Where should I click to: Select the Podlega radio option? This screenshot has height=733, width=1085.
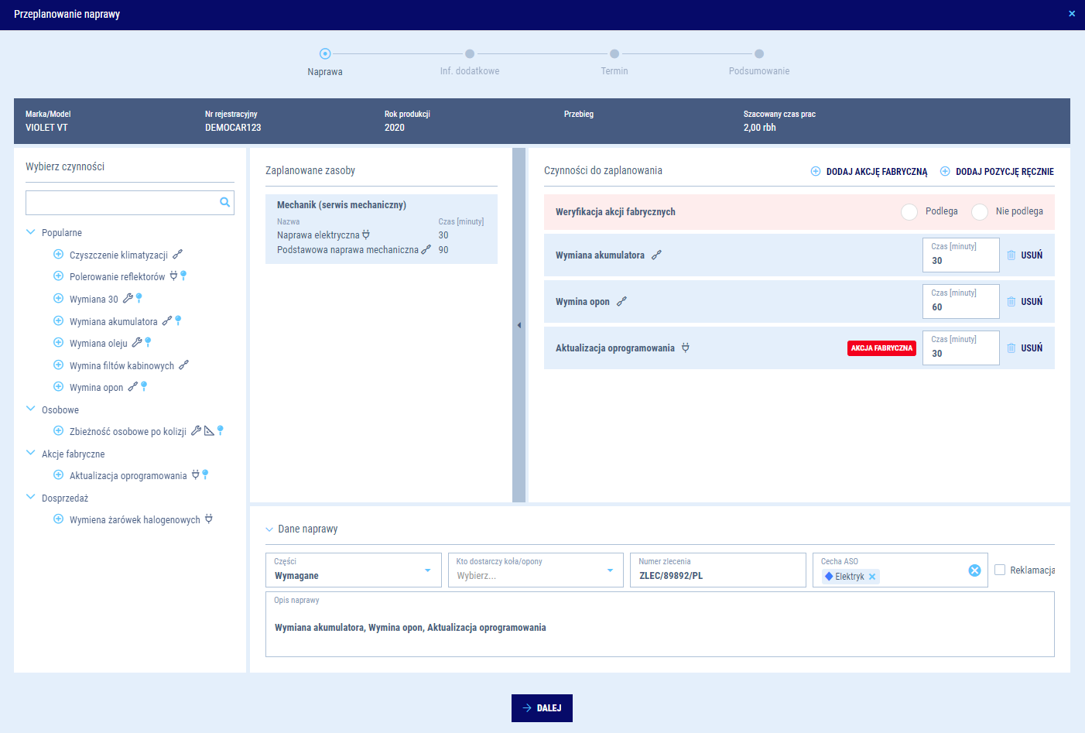[x=909, y=212]
